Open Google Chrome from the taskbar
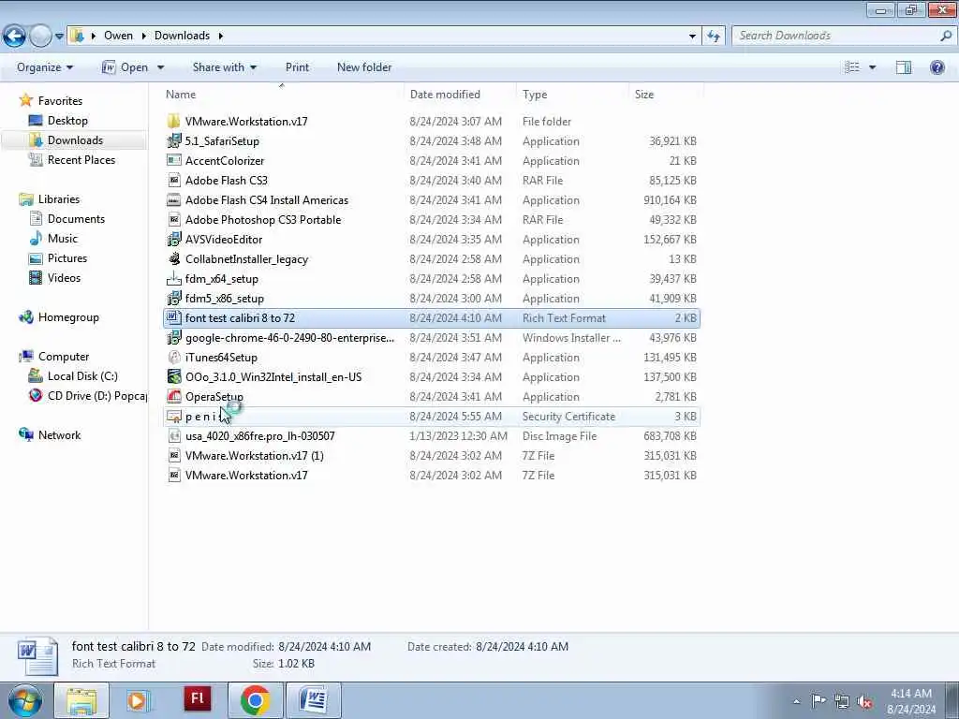This screenshot has width=959, height=719. click(x=256, y=700)
